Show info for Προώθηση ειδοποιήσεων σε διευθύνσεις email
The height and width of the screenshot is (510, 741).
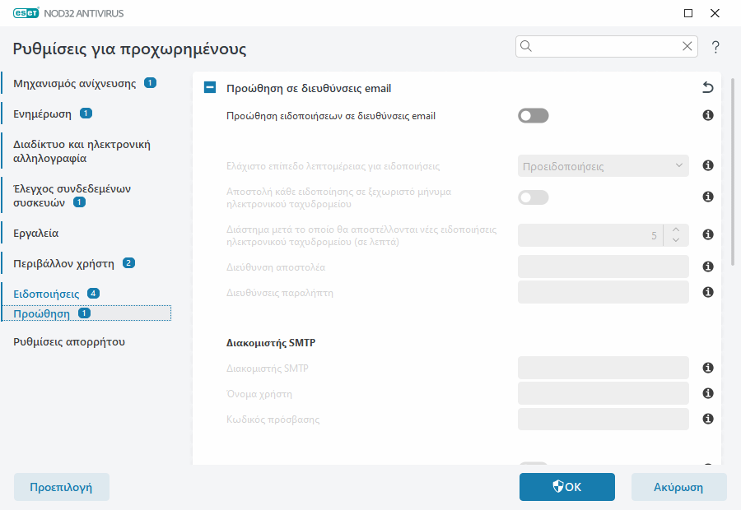click(707, 116)
